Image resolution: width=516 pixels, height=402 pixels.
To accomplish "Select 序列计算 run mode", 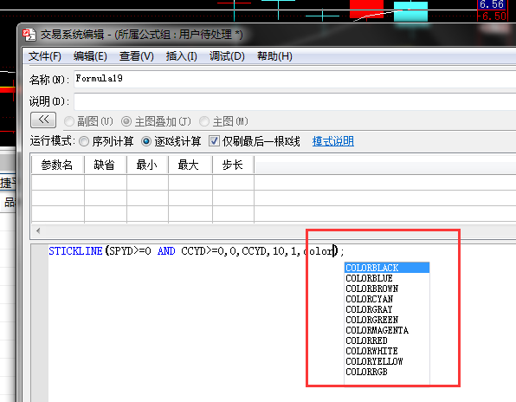I will pyautogui.click(x=84, y=141).
